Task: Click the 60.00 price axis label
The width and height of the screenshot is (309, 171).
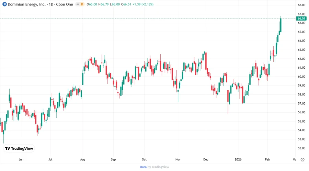Action: click(x=301, y=77)
